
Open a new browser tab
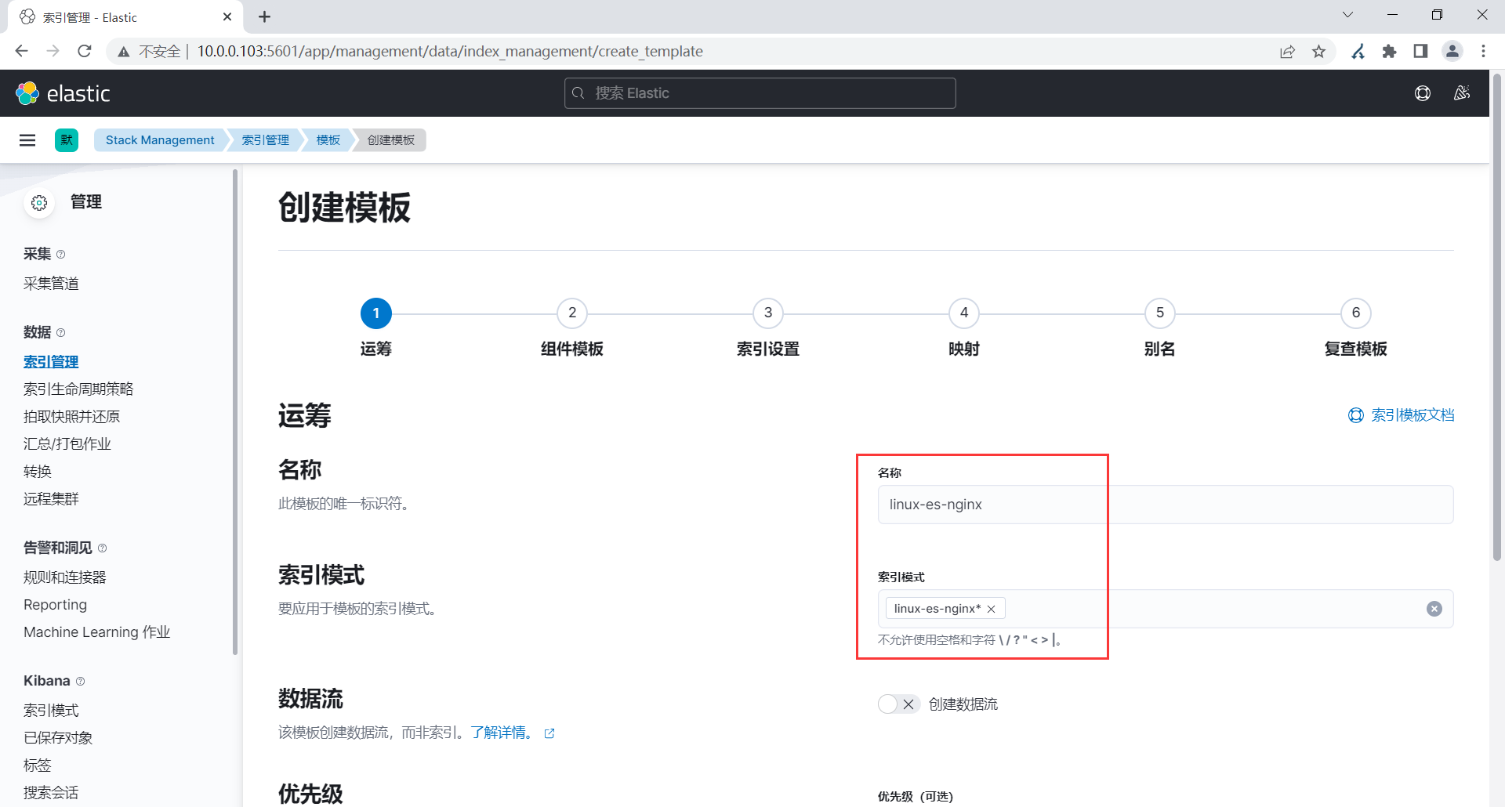click(x=265, y=16)
